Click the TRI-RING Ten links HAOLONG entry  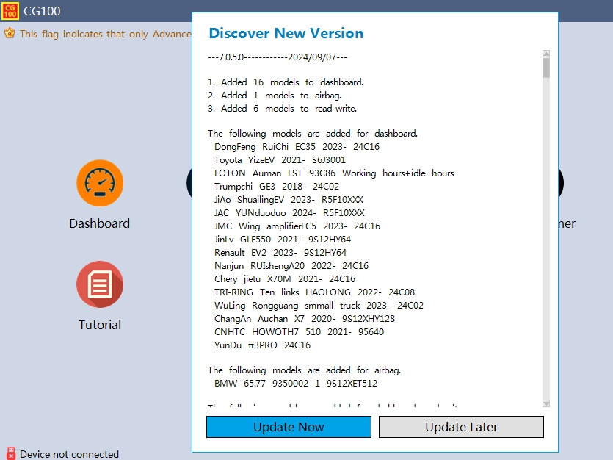click(x=314, y=292)
